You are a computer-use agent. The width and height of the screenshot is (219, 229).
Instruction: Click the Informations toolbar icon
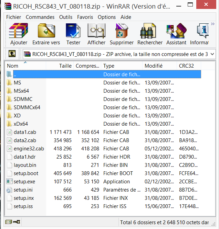pyautogui.click(x=203, y=31)
